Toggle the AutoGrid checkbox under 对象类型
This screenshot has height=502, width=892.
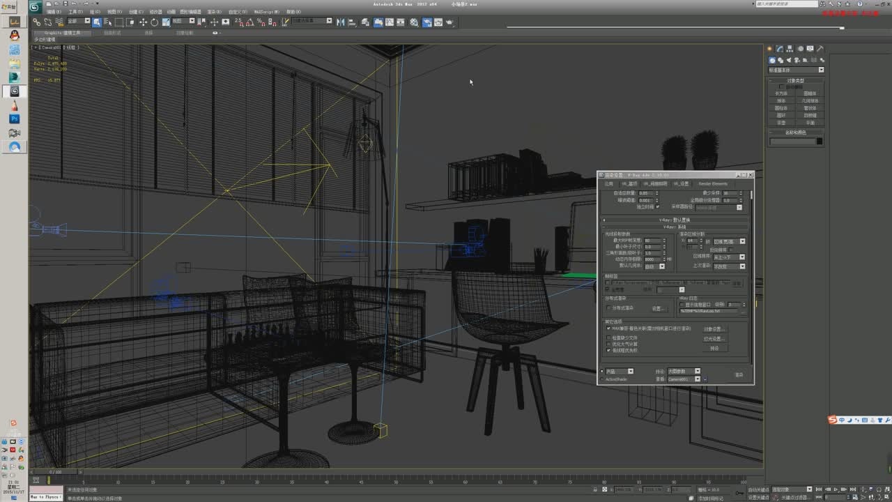(x=781, y=86)
